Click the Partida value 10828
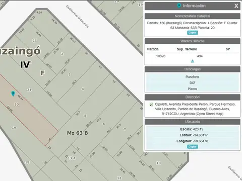This screenshot has width=242, height=181. [x=161, y=56]
